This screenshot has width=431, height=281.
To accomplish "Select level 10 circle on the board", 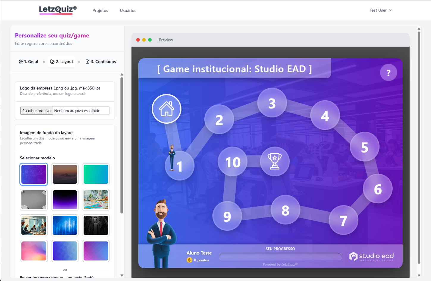I will [x=233, y=162].
